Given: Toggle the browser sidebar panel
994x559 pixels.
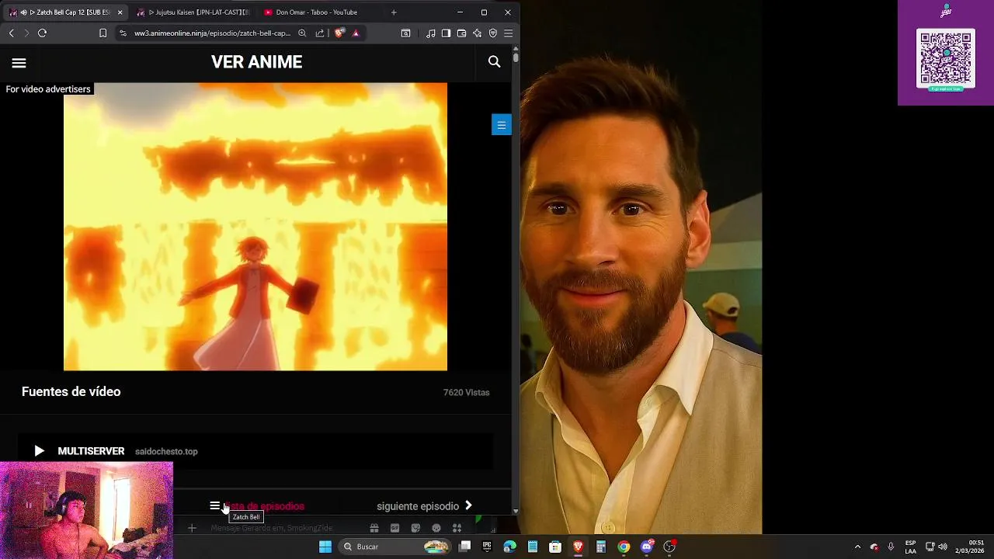Looking at the screenshot, I should click(446, 33).
